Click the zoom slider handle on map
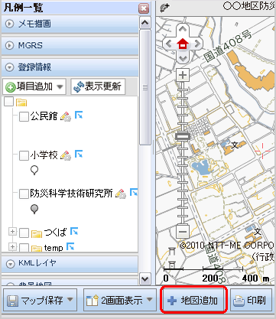 pyautogui.click(x=183, y=137)
